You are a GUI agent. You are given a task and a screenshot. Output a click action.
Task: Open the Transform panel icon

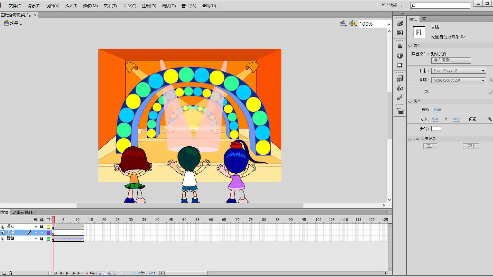click(x=400, y=65)
